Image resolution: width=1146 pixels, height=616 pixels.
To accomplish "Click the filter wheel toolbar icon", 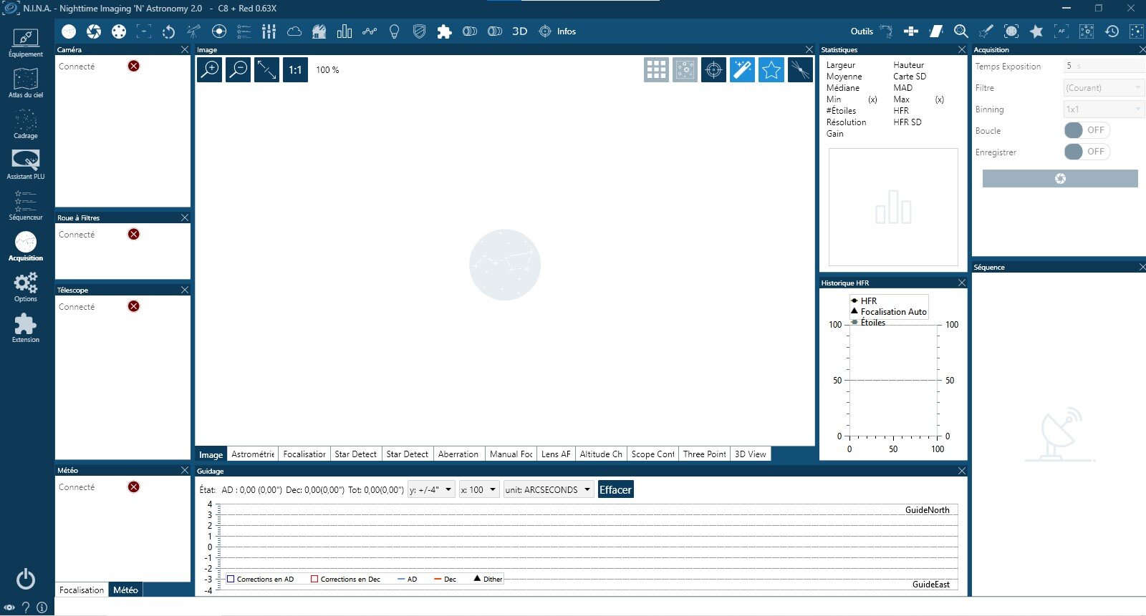I will click(x=119, y=31).
